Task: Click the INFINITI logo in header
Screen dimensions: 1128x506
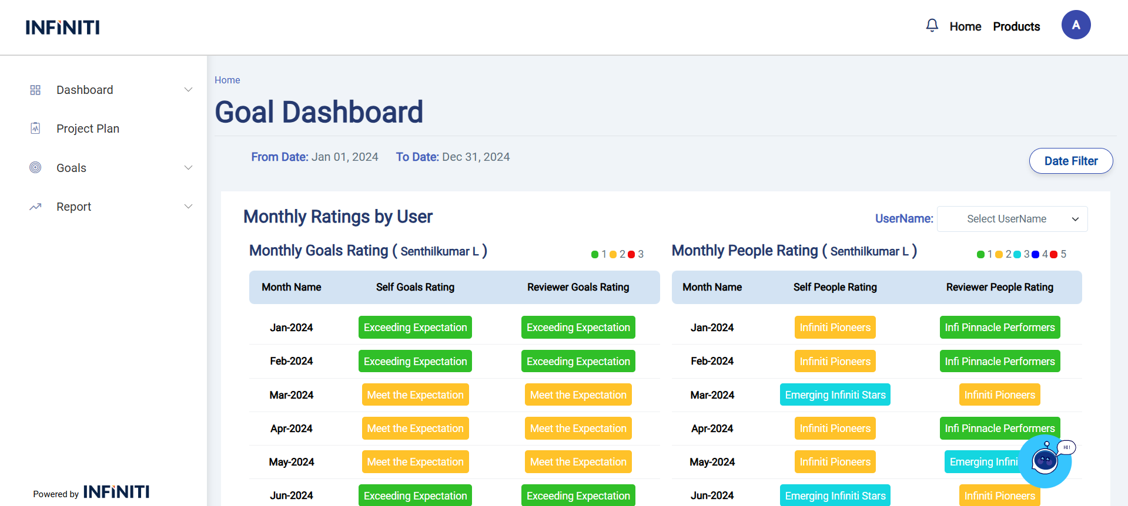Action: [62, 28]
